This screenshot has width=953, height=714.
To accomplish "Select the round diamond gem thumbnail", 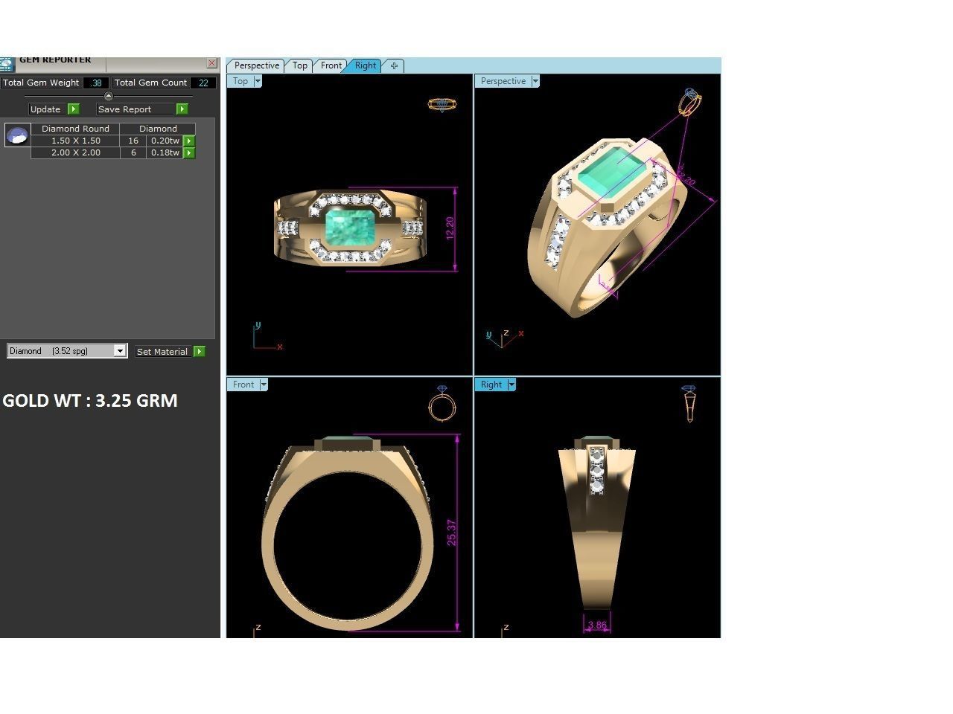I will coord(17,135).
